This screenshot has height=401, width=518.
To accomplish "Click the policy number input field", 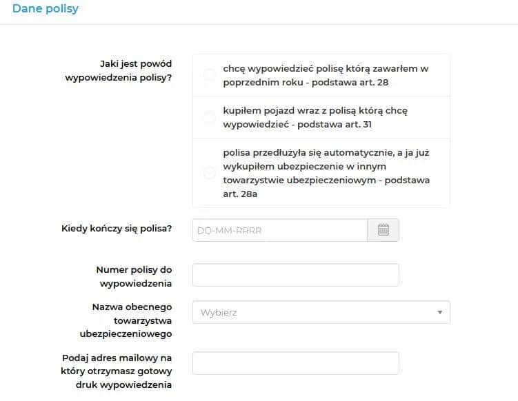I will click(x=295, y=275).
